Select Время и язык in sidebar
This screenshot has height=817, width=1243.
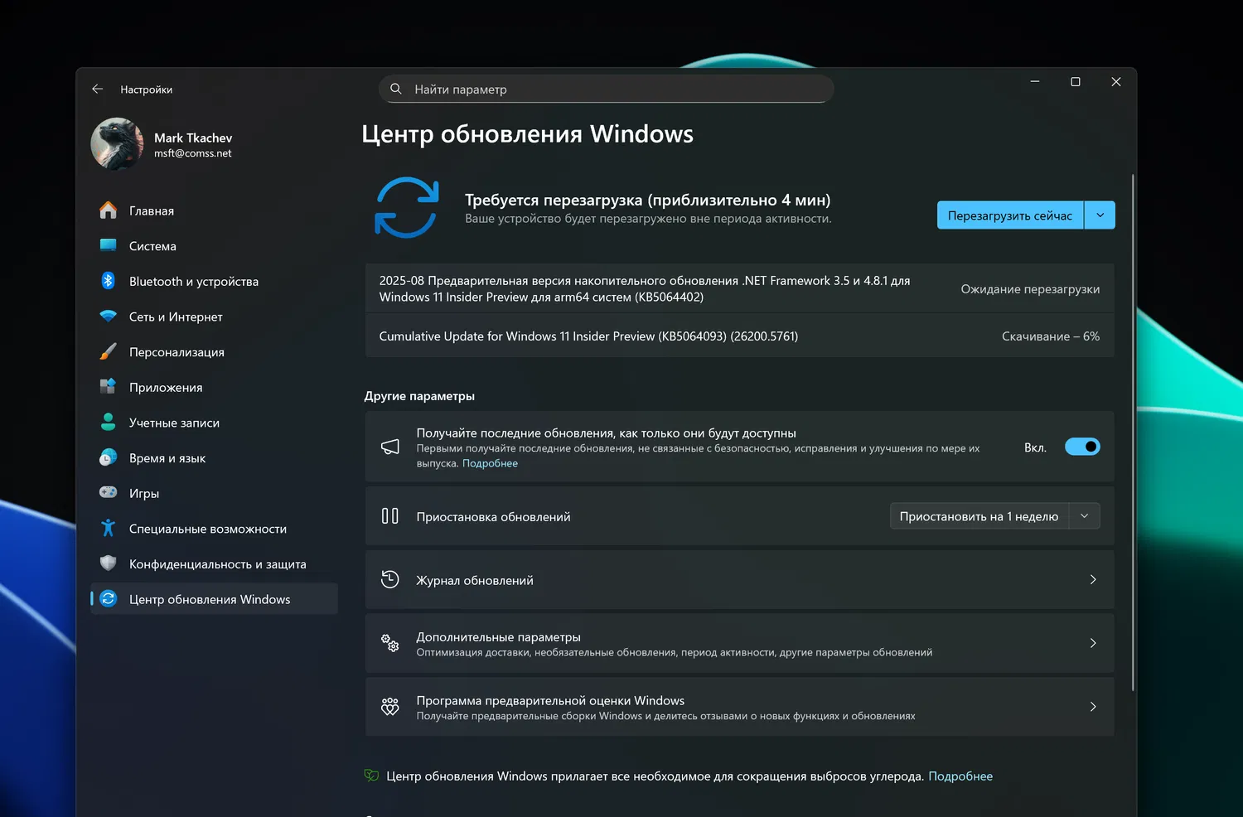coord(214,458)
